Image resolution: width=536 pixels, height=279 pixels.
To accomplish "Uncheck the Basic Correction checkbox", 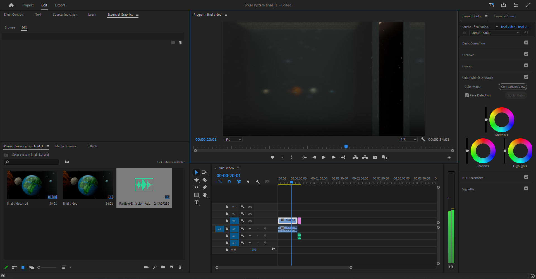I will coord(526,43).
